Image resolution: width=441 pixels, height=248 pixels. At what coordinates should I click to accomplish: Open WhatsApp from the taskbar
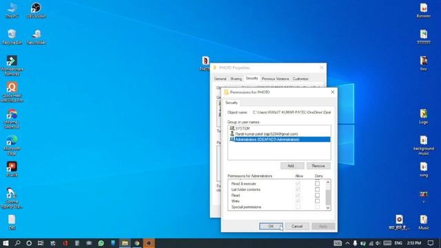(101, 243)
